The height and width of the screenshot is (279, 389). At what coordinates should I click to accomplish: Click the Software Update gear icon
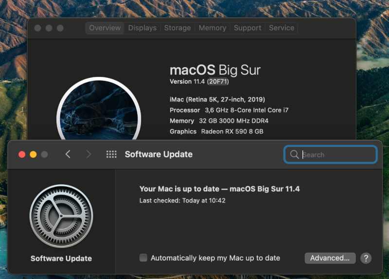click(61, 216)
